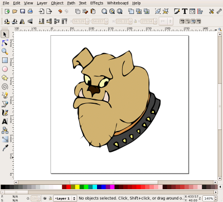Undo the last action
223x202 pixels.
pos(60,11)
